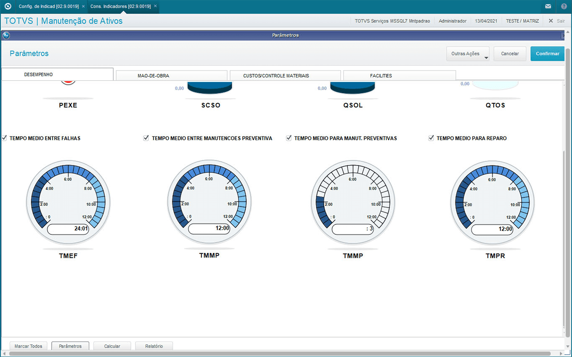Viewport: 572px width, 357px height.
Task: Click the TOTVS Serviços MSSQL7 Mntpadrao label
Action: point(392,21)
